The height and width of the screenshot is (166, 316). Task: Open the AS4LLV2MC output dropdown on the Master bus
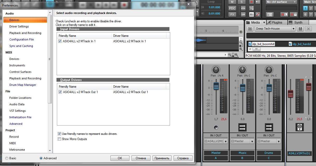pos(226,141)
